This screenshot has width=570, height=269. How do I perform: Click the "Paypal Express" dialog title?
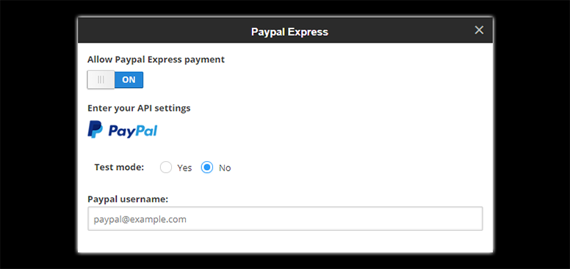pos(289,32)
